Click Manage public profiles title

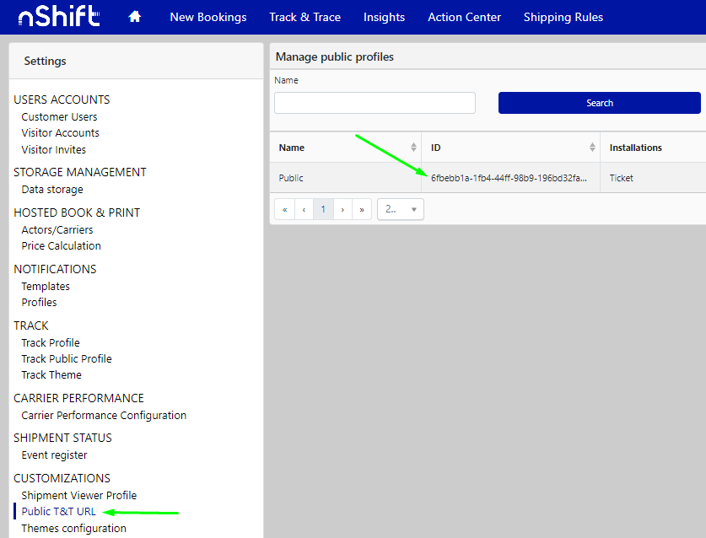tap(335, 56)
